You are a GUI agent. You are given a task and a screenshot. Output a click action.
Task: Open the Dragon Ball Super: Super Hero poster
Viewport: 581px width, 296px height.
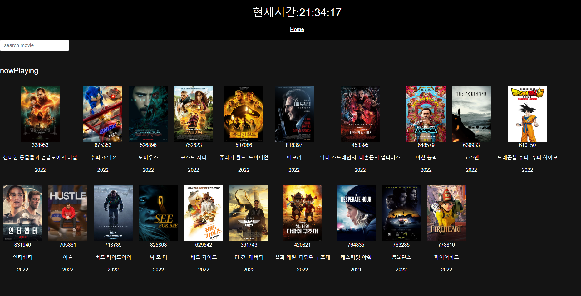(x=527, y=113)
